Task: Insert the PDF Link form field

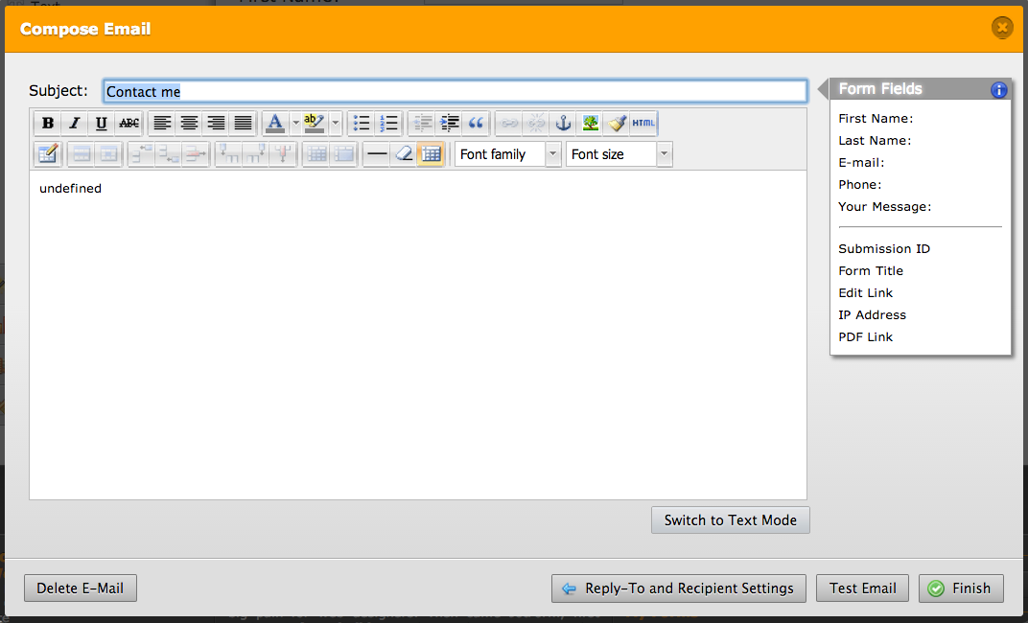Action: click(x=865, y=337)
